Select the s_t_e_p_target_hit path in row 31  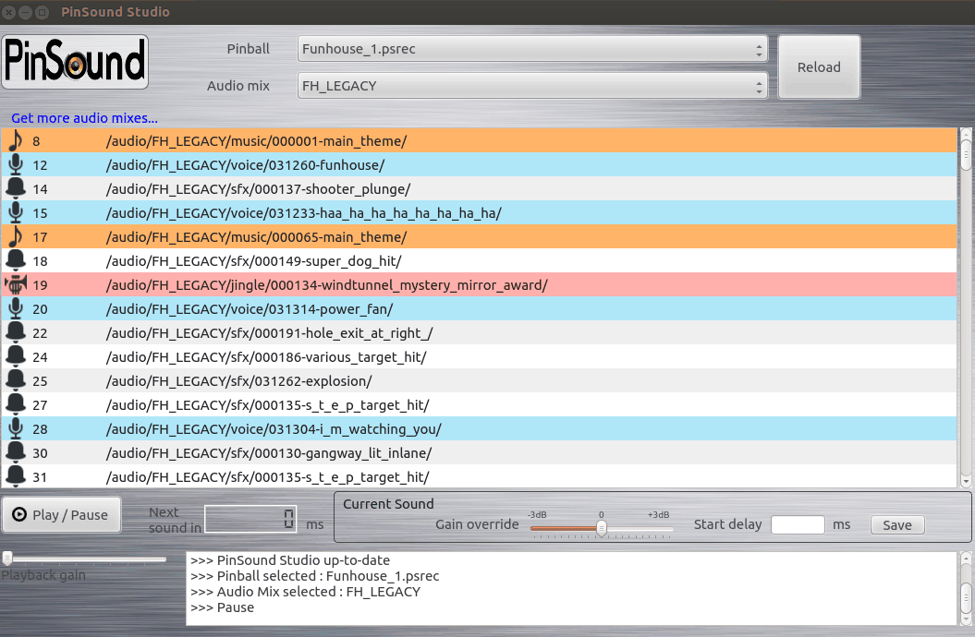pos(267,476)
